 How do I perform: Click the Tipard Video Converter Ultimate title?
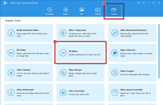(x=24, y=3)
